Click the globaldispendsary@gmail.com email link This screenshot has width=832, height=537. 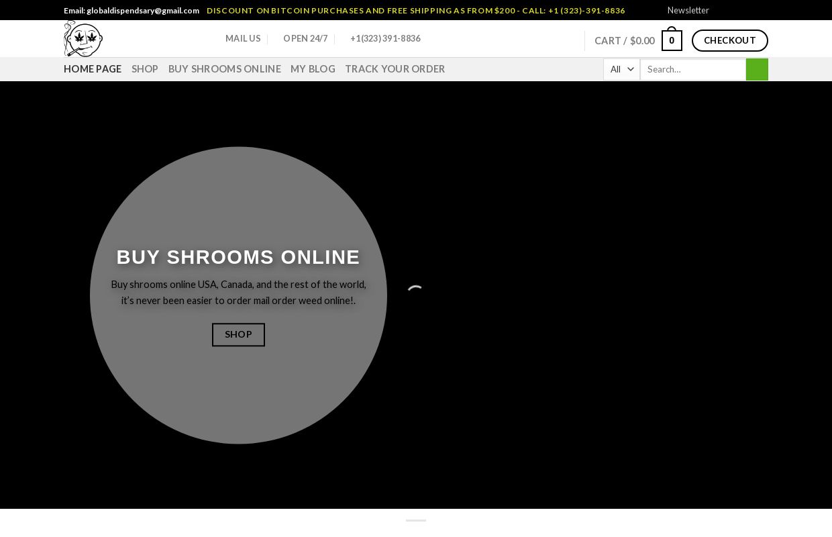point(142,10)
